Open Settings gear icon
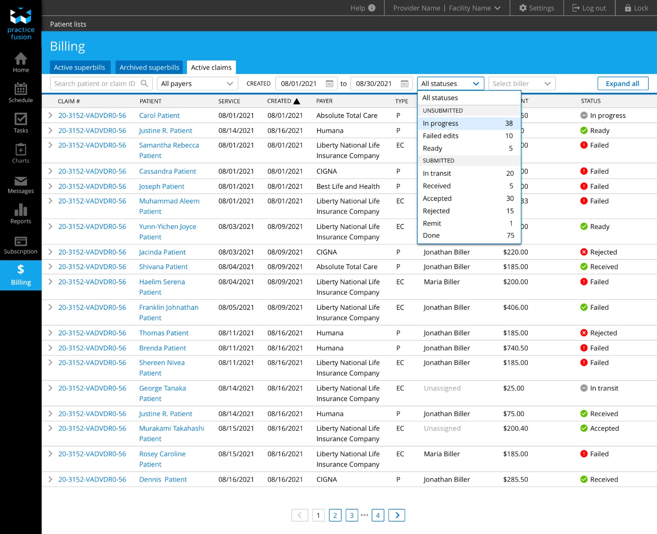 click(523, 8)
